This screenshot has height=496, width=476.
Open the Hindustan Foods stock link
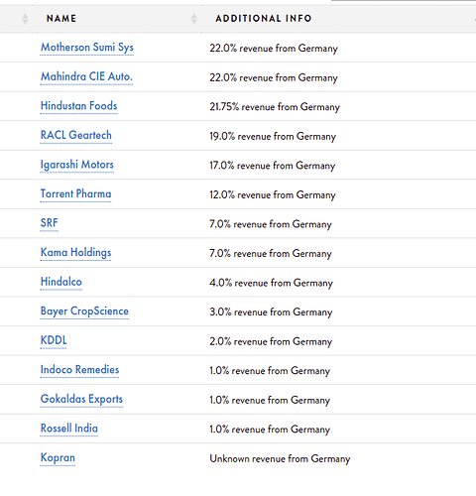tap(78, 106)
